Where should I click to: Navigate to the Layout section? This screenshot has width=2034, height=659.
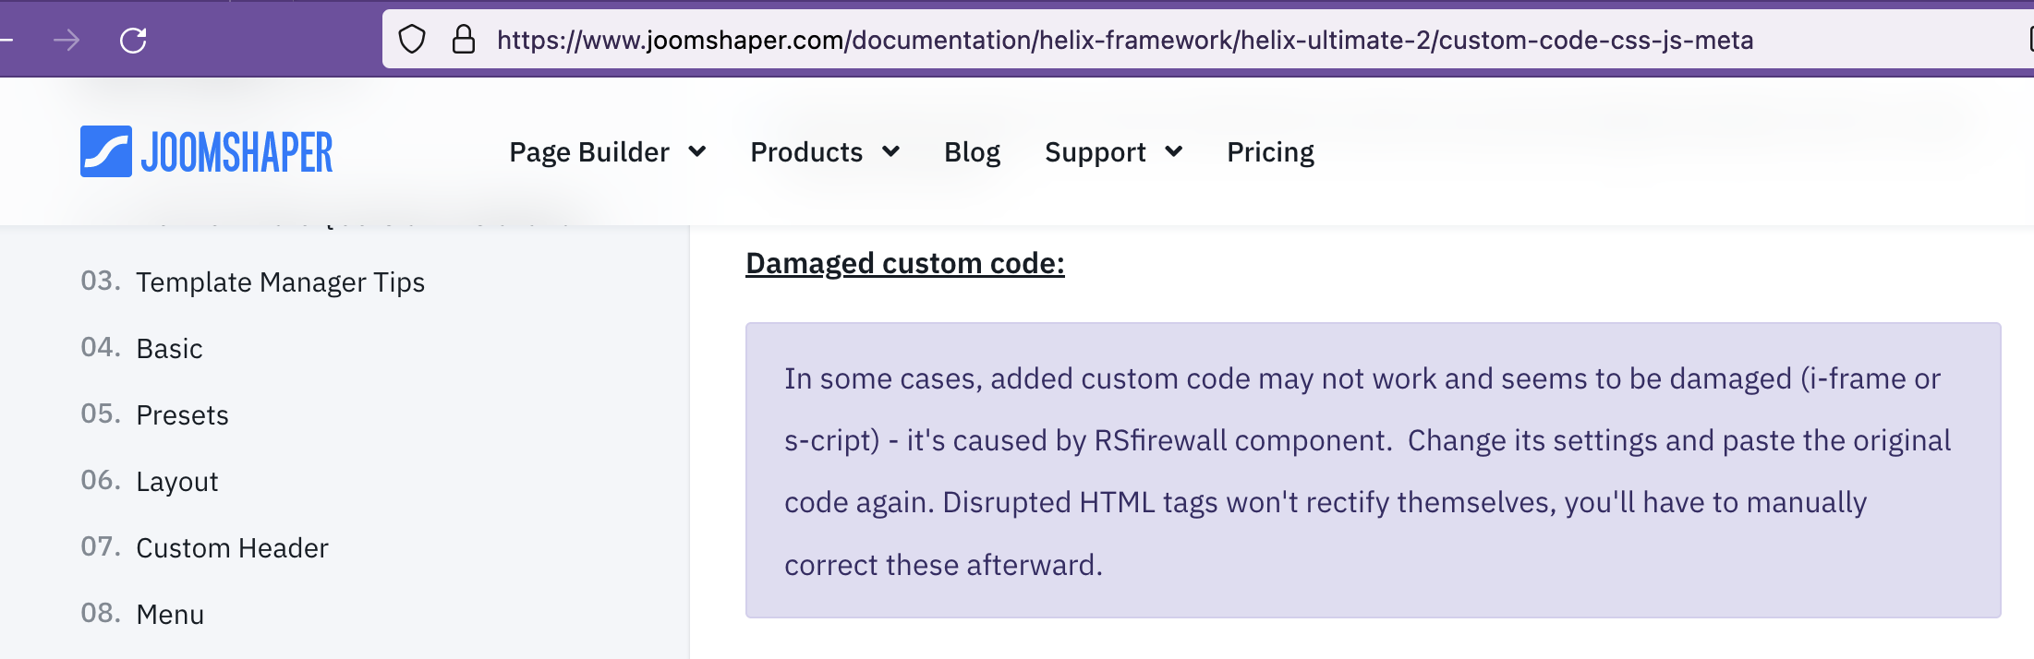(176, 482)
